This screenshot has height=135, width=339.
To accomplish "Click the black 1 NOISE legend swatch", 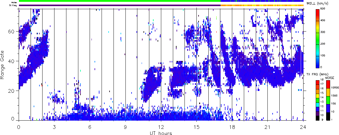I will click(328, 116).
